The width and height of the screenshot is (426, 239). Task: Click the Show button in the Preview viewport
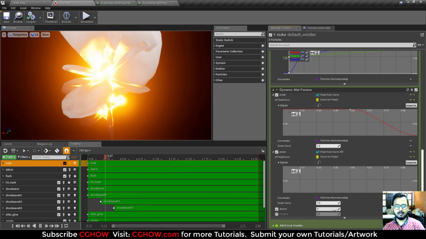pos(45,35)
